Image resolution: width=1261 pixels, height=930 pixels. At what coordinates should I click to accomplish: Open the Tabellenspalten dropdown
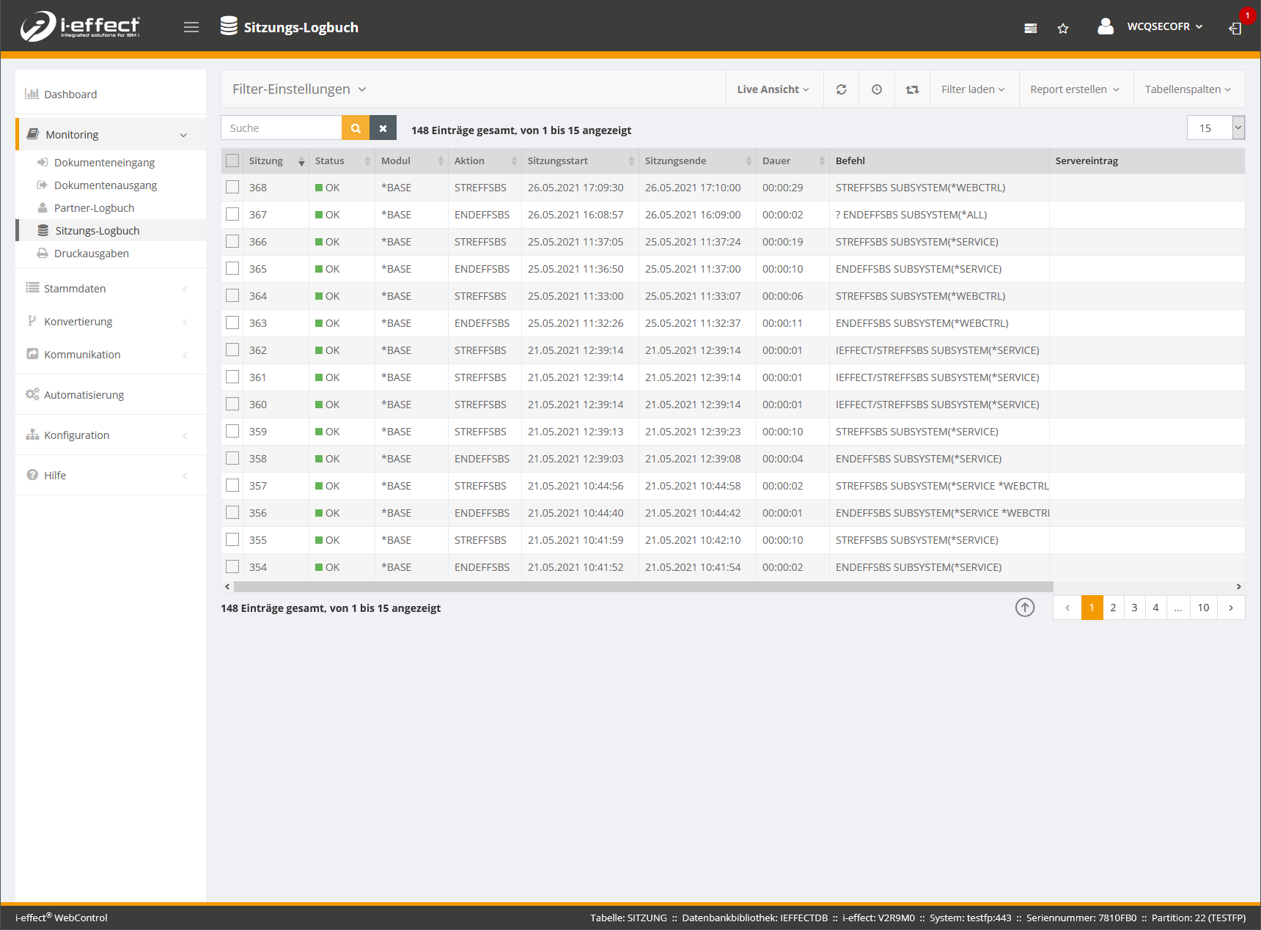pos(1188,89)
